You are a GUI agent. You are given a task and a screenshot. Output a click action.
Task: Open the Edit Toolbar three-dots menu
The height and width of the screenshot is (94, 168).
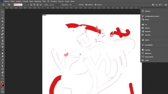[x=2, y=79]
